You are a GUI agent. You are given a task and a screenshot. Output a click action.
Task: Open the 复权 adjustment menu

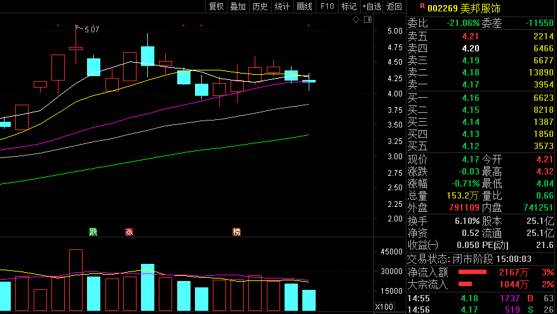[217, 6]
